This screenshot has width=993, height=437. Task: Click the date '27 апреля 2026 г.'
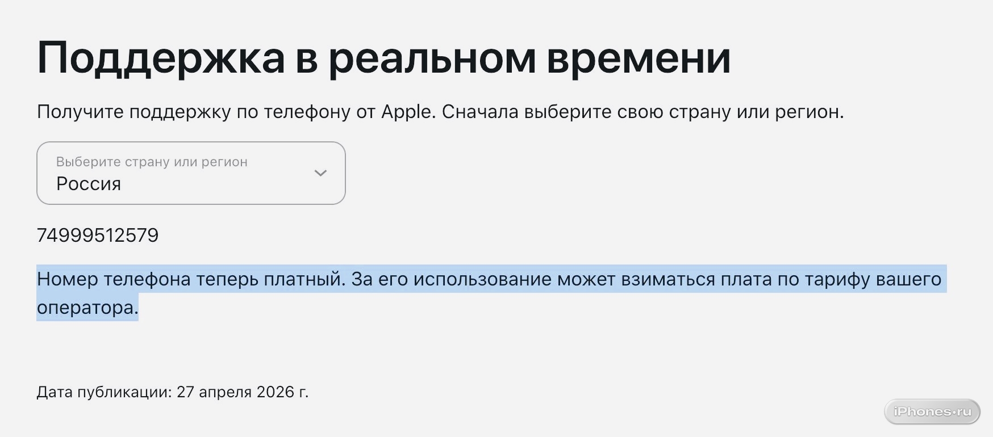point(243,392)
